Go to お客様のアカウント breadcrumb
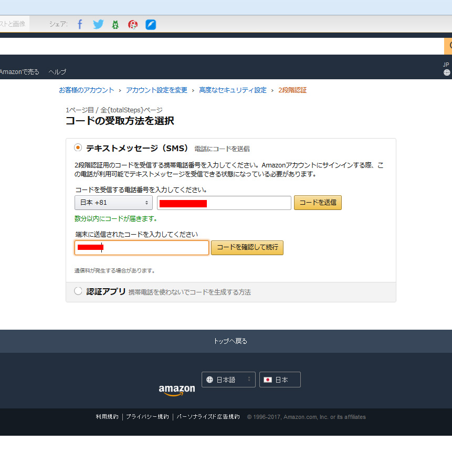This screenshot has width=452, height=452. [87, 90]
